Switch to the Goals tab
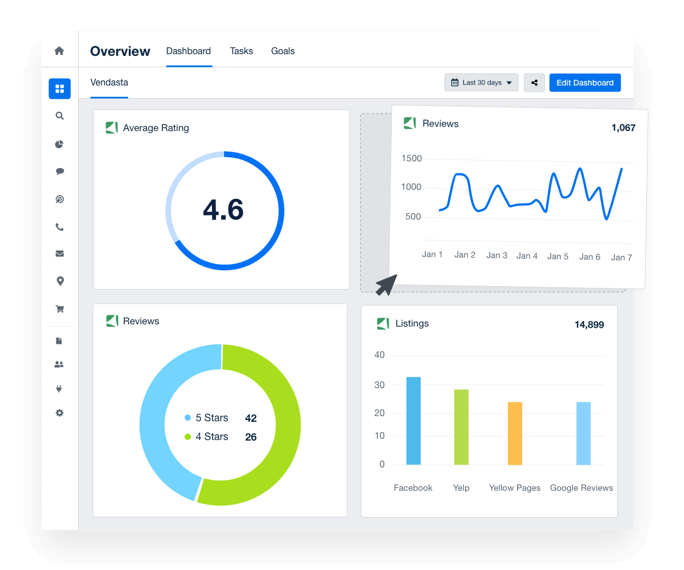The image size is (684, 570). pos(283,51)
